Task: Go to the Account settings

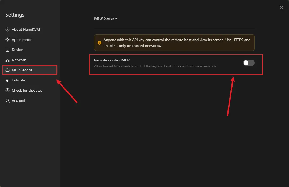Action: pos(30,100)
